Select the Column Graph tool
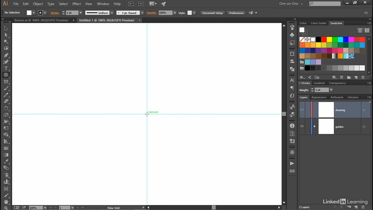 tap(6, 182)
